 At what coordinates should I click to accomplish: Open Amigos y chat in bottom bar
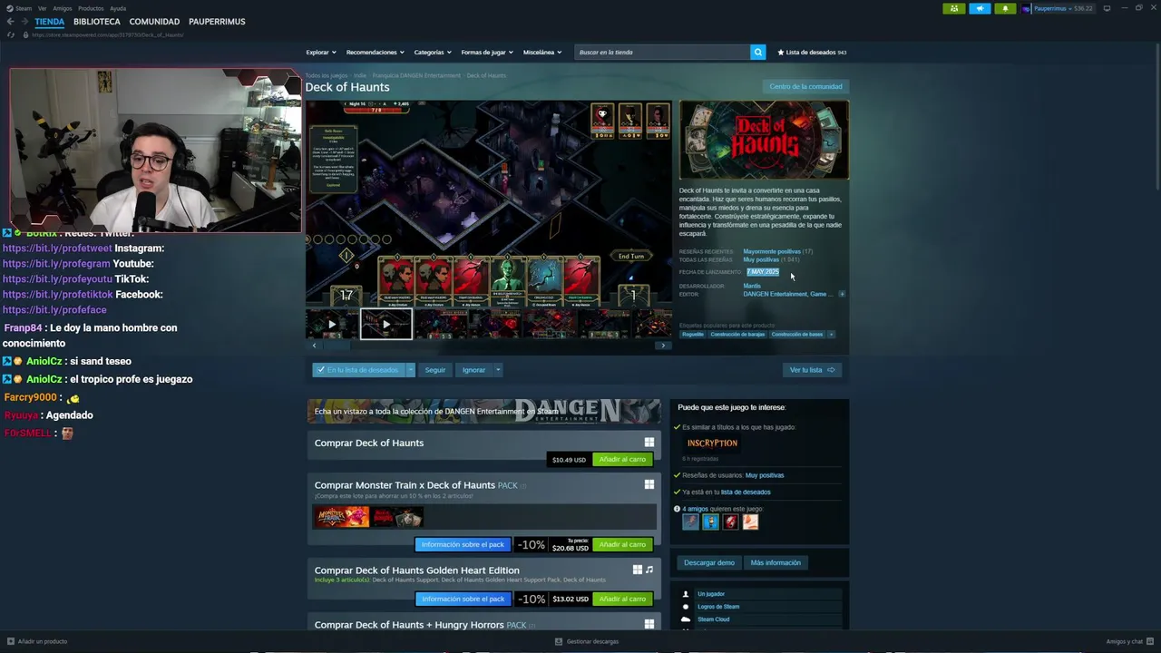pos(1129,641)
